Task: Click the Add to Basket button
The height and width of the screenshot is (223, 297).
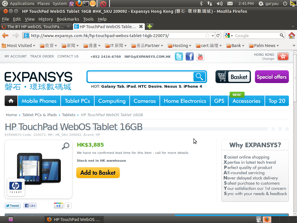Action: point(98,172)
